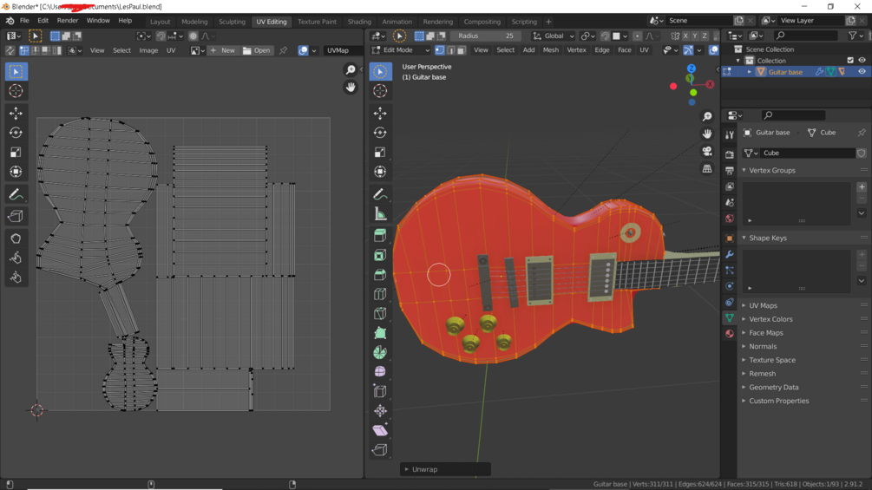
Task: Select the Transform tool in 3D viewport
Action: tap(380, 172)
